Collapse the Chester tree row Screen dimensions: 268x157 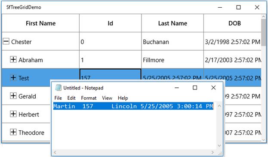[x=6, y=42]
